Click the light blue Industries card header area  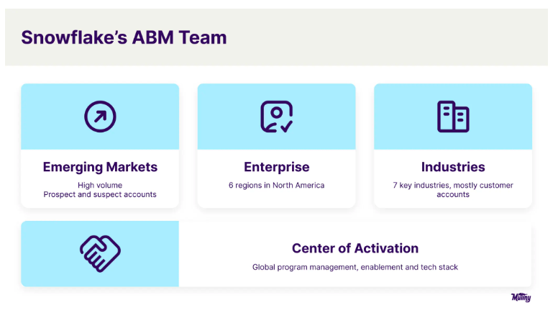tap(453, 117)
